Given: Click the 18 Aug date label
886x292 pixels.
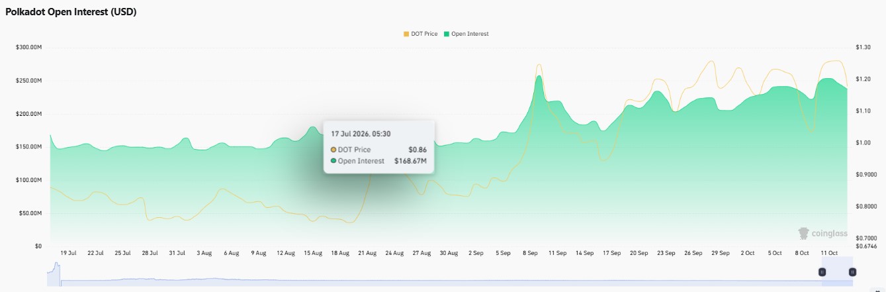Looking at the screenshot, I should [x=340, y=253].
